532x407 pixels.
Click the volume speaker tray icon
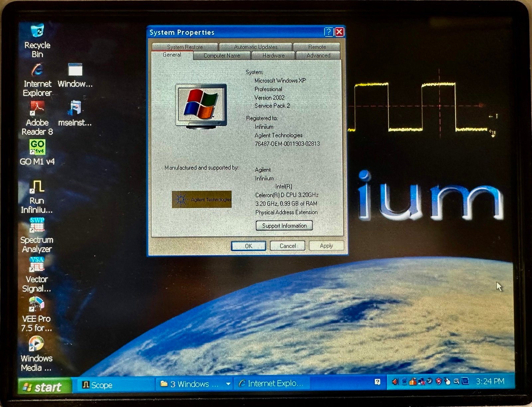pos(395,381)
